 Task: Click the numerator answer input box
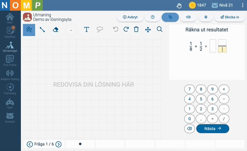[x=222, y=42]
